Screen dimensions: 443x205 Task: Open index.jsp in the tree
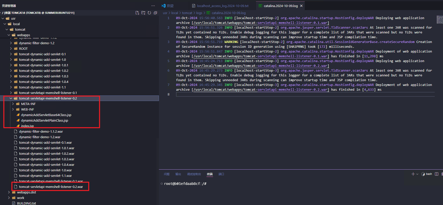click(27, 126)
